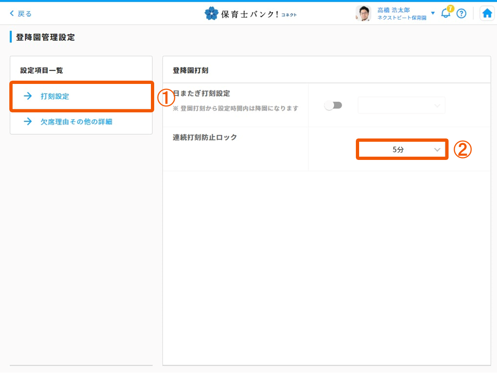Open the help question mark icon
The image size is (497, 373).
(461, 14)
